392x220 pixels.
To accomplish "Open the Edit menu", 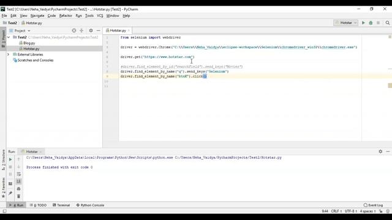I will (x=13, y=15).
